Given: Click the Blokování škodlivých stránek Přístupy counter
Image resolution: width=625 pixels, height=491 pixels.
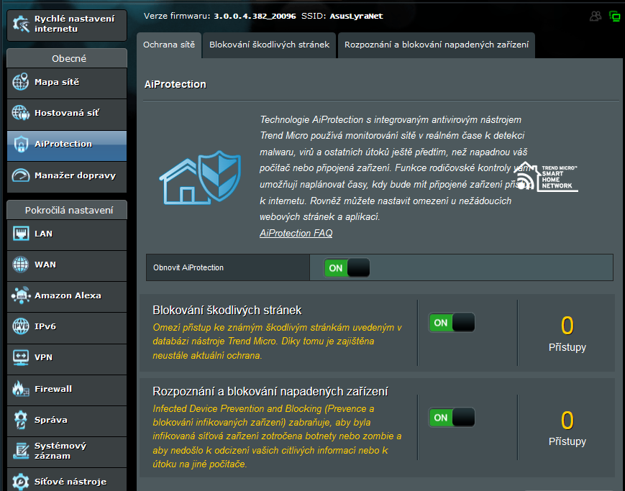Looking at the screenshot, I should tap(567, 334).
